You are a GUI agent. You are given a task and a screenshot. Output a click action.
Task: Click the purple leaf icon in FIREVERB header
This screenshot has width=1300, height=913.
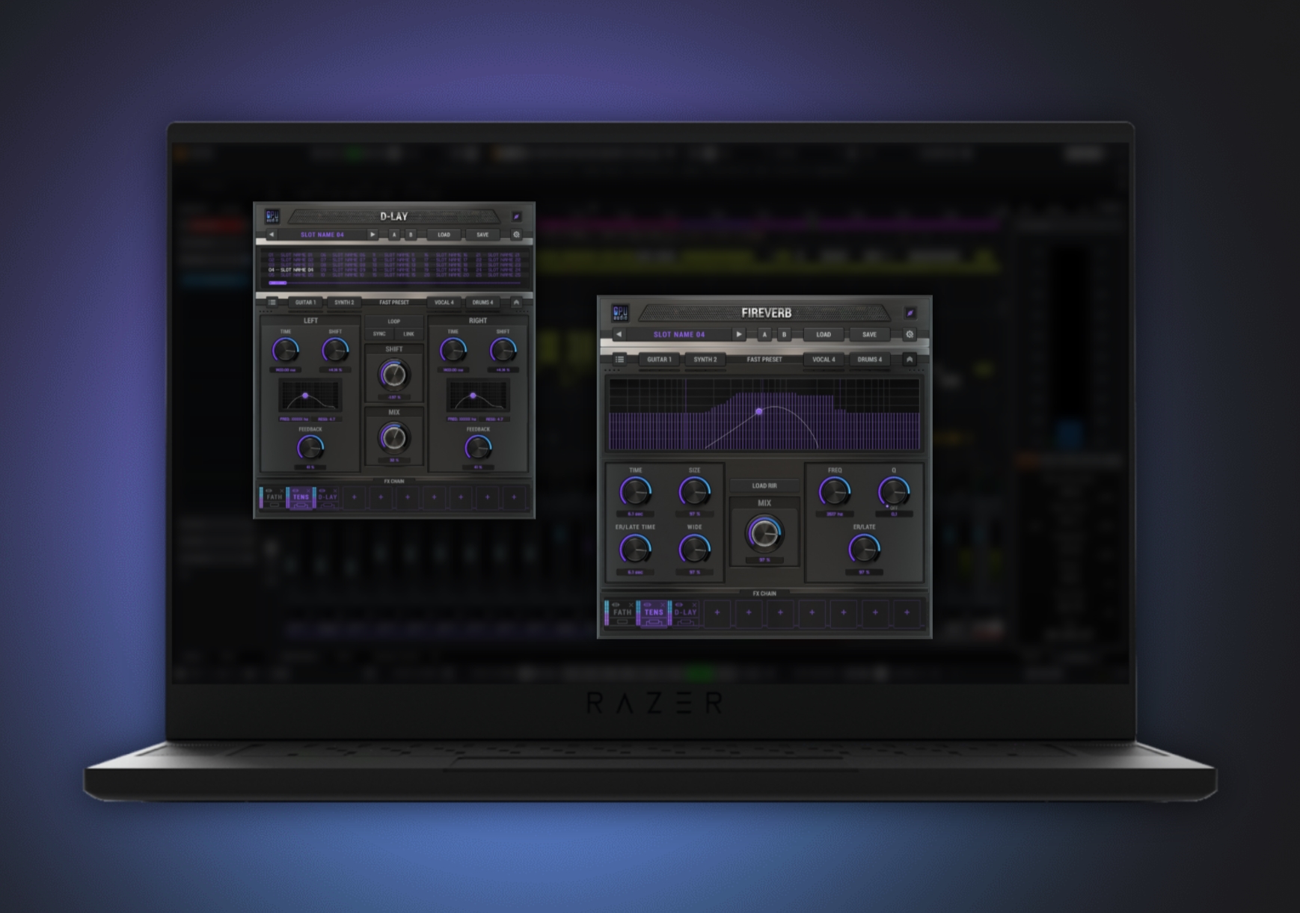click(x=910, y=313)
